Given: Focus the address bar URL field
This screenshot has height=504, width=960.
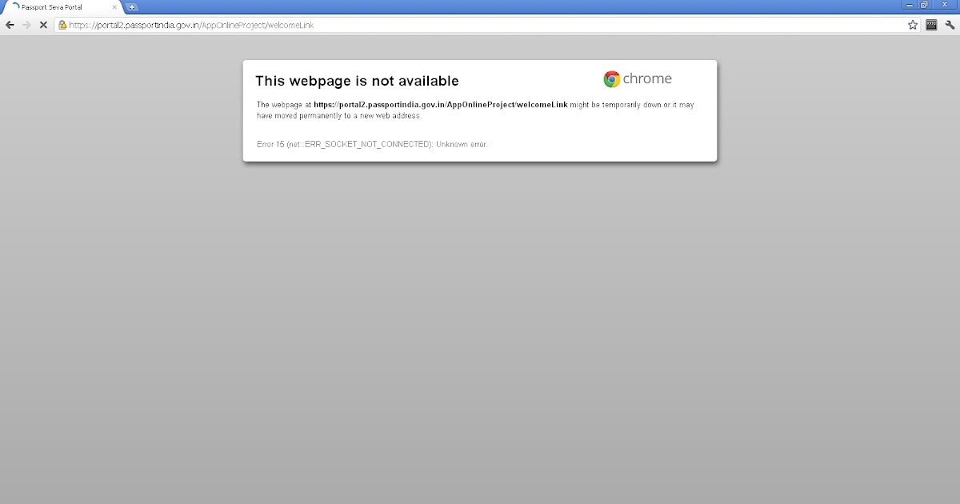Looking at the screenshot, I should [x=480, y=25].
